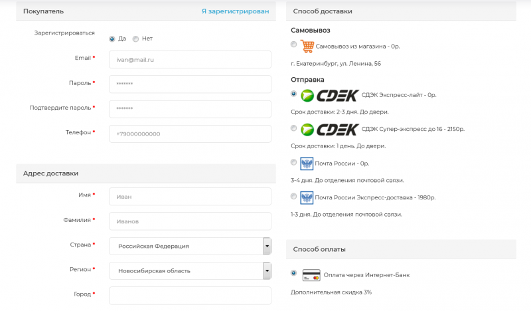This screenshot has height=311, width=531.
Task: Click the Email input field
Action: point(190,59)
